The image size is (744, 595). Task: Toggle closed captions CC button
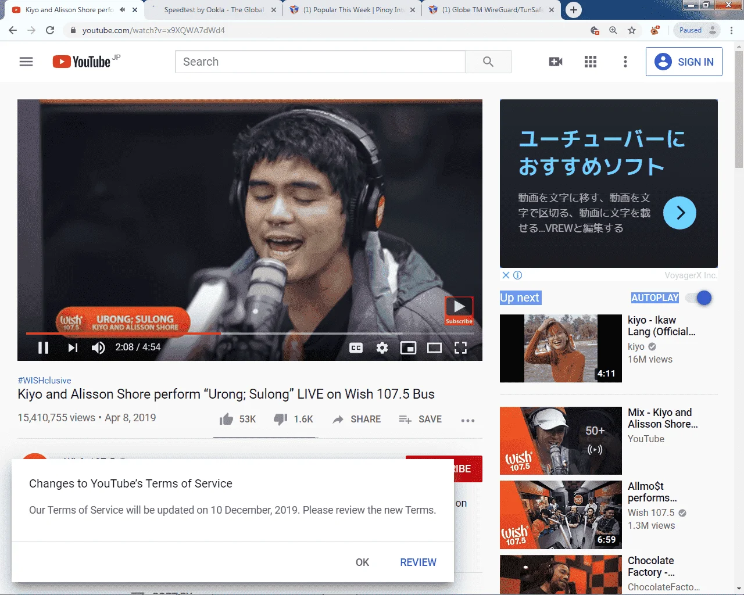tap(356, 347)
